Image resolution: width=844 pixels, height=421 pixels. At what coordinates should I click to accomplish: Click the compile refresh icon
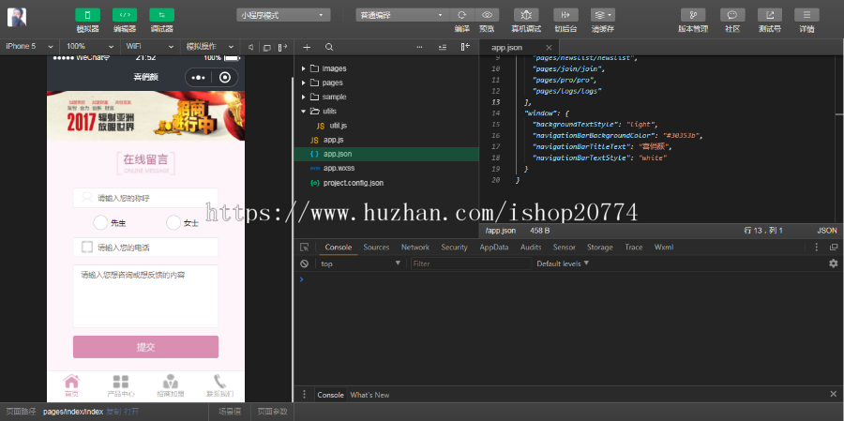(x=461, y=15)
